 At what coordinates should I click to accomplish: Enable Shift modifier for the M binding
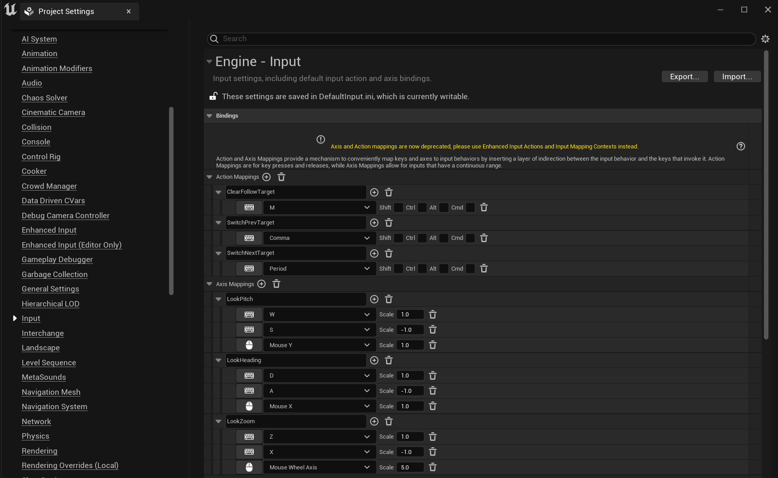[x=398, y=207]
